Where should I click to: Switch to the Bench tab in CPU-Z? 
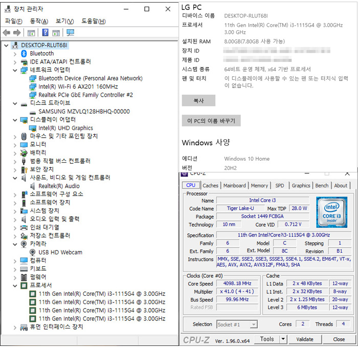(322, 186)
